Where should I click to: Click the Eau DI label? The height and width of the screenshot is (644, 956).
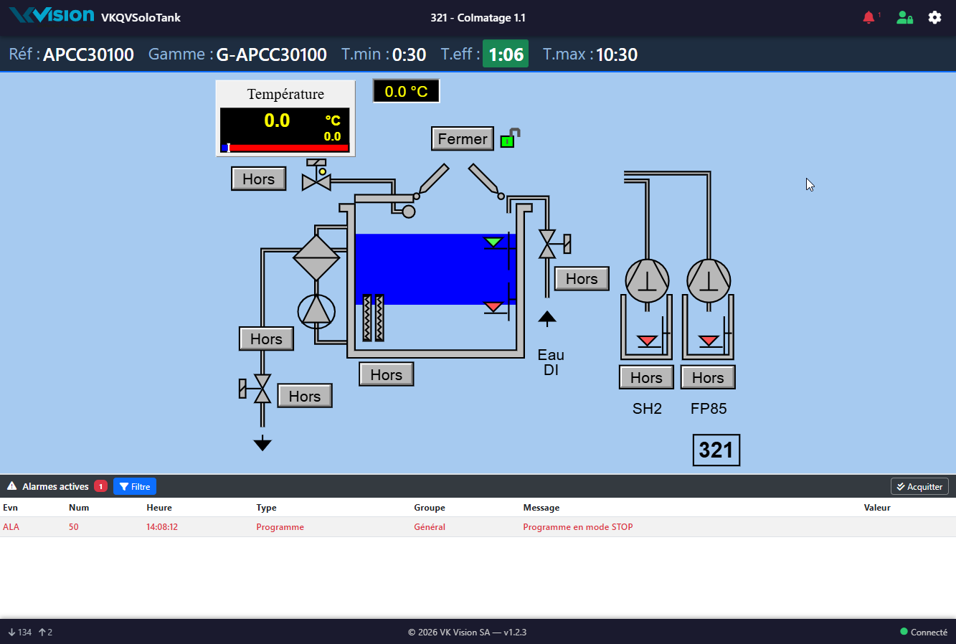[551, 362]
